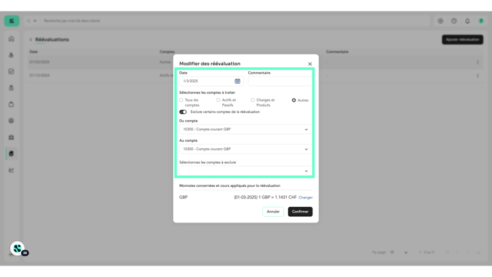The width and height of the screenshot is (492, 277).
Task: Open the calendar date picker icon
Action: (237, 81)
